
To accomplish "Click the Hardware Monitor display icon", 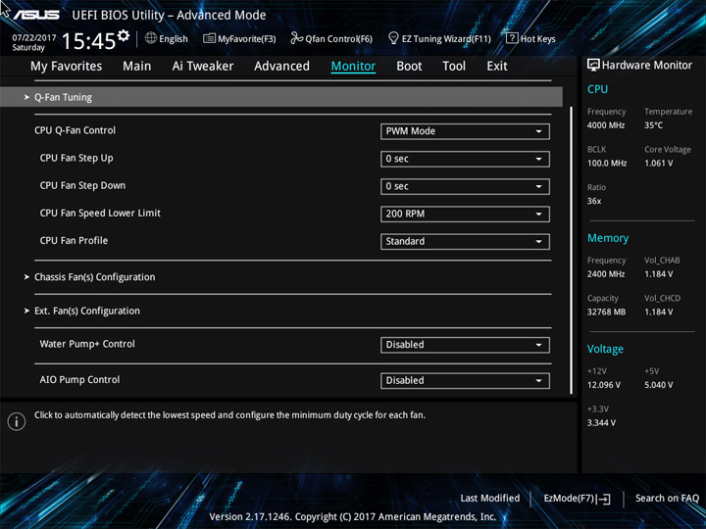I will 593,66.
